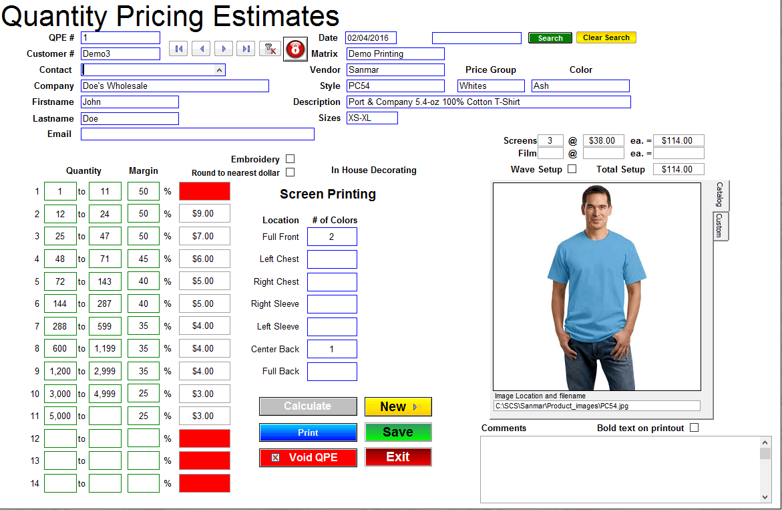Jump to the last QPE record
The width and height of the screenshot is (782, 510).
click(246, 49)
